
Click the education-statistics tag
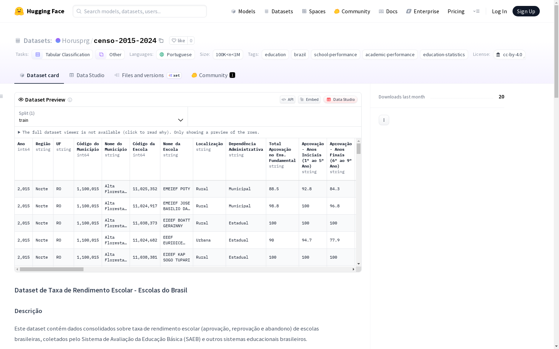(444, 54)
